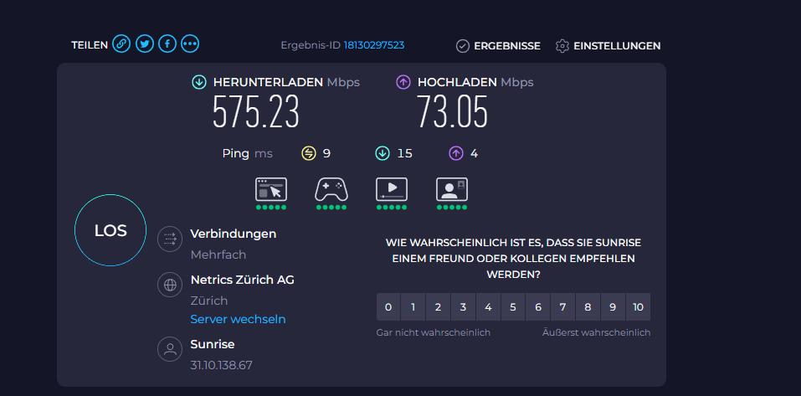The image size is (801, 396).
Task: Open Einstellungen settings
Action: click(x=608, y=46)
